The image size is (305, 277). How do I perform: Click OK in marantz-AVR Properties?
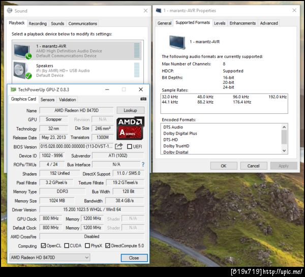click(224, 166)
